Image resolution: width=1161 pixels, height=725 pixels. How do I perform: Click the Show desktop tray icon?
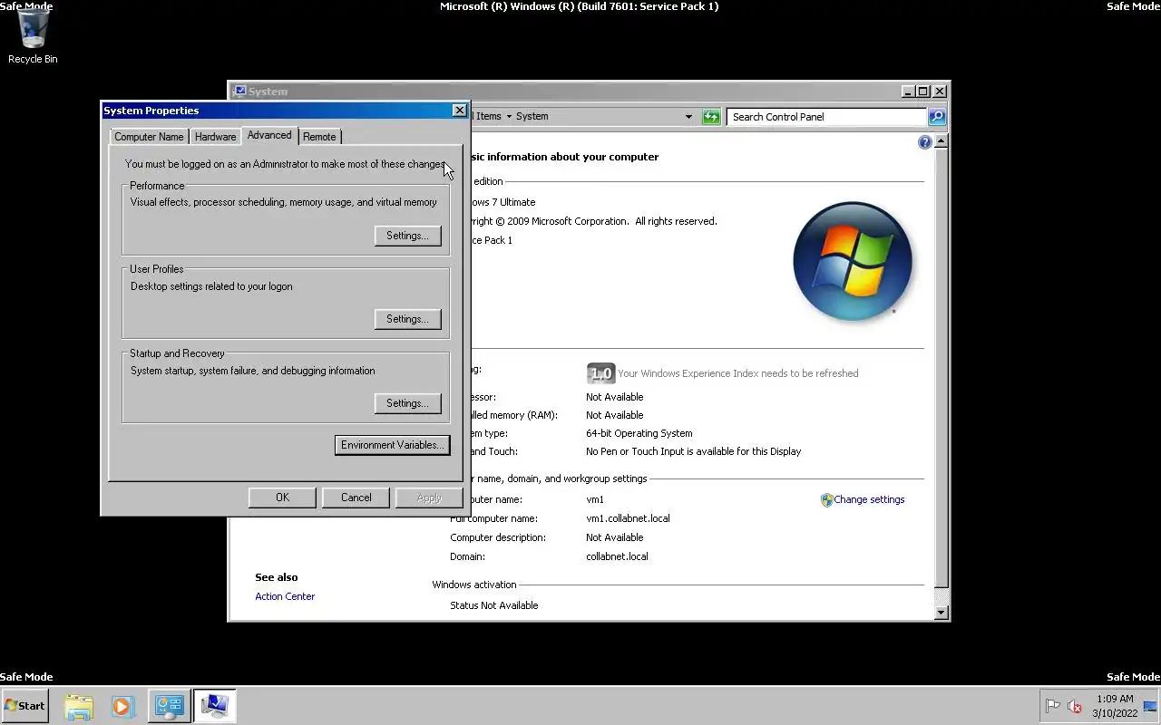[1150, 706]
